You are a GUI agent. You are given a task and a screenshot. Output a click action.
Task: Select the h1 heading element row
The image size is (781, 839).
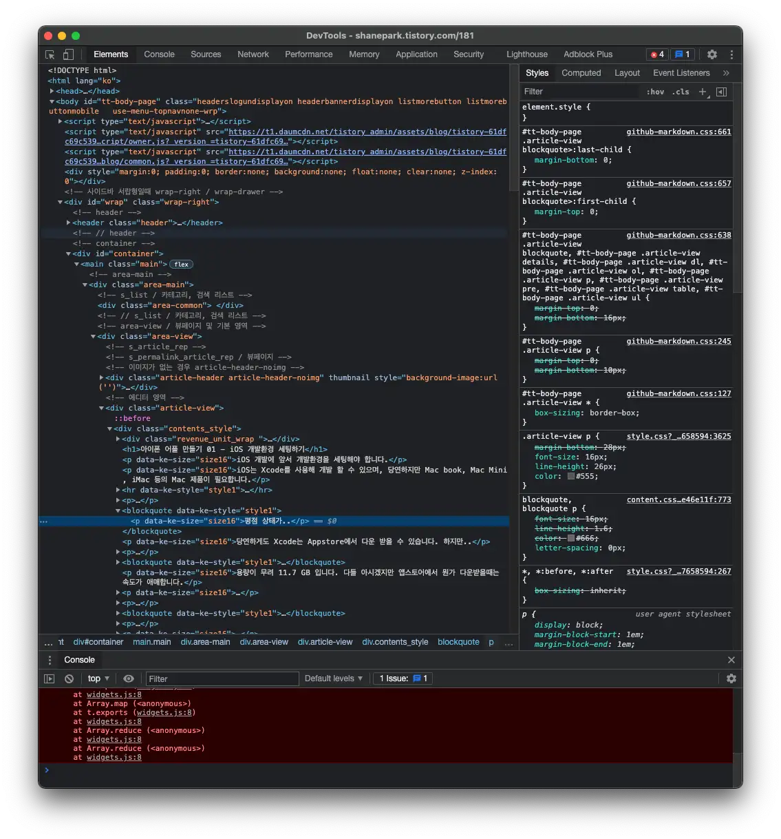click(x=225, y=449)
